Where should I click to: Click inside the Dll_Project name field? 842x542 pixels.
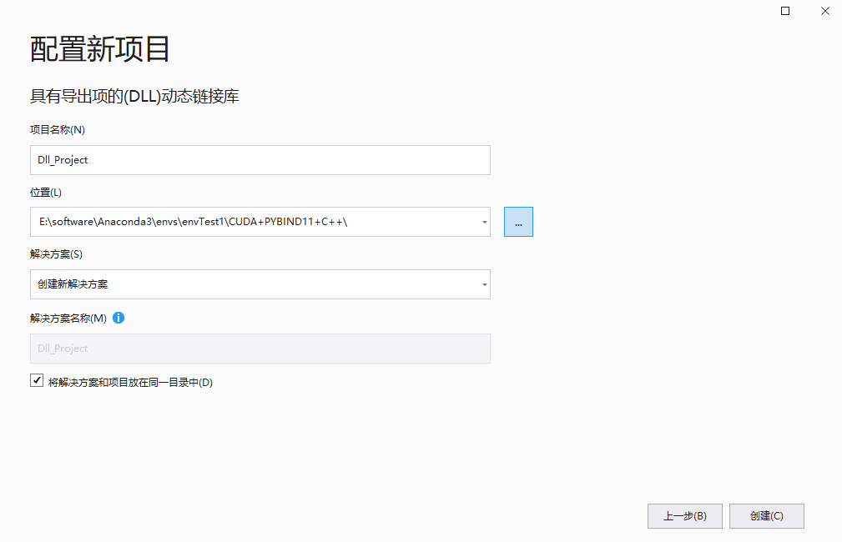tap(259, 159)
